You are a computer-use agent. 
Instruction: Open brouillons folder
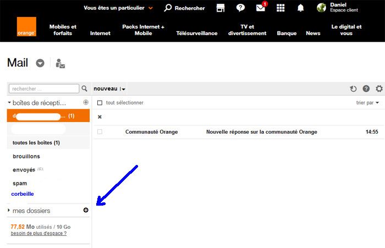(26, 156)
